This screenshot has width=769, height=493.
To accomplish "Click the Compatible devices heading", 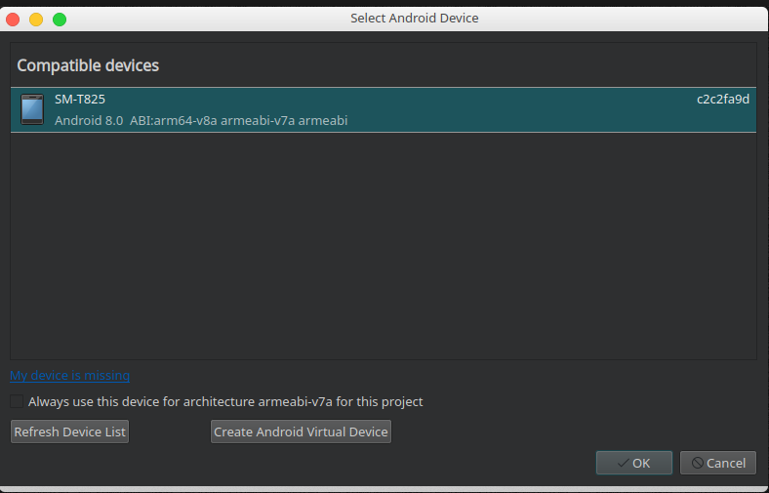I will (88, 65).
